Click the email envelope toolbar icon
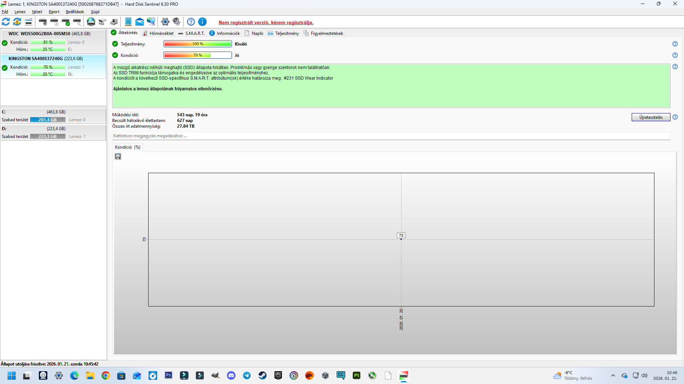This screenshot has height=384, width=684. click(140, 22)
